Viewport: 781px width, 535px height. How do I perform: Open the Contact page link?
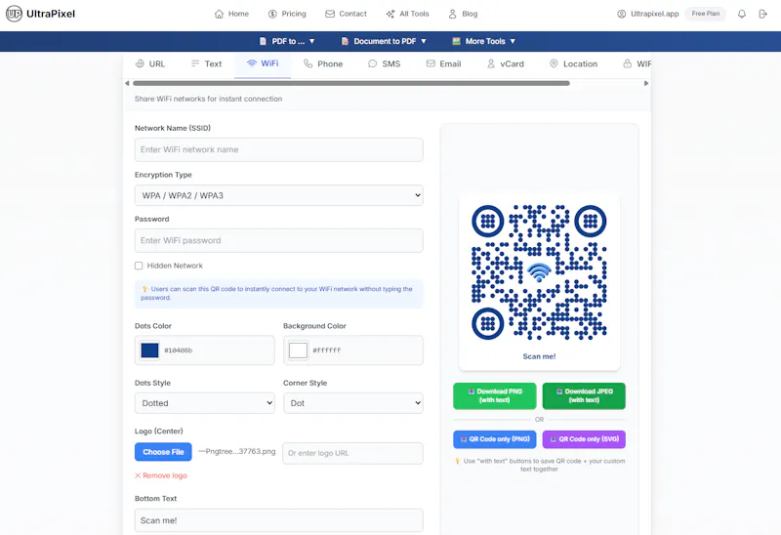click(347, 14)
